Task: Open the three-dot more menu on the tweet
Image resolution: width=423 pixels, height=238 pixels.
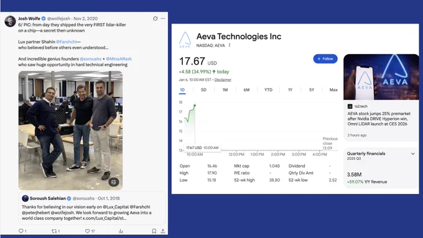Action: point(163,18)
